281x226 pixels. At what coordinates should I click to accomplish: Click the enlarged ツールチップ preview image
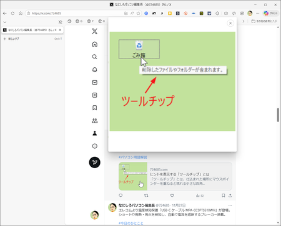point(172,82)
